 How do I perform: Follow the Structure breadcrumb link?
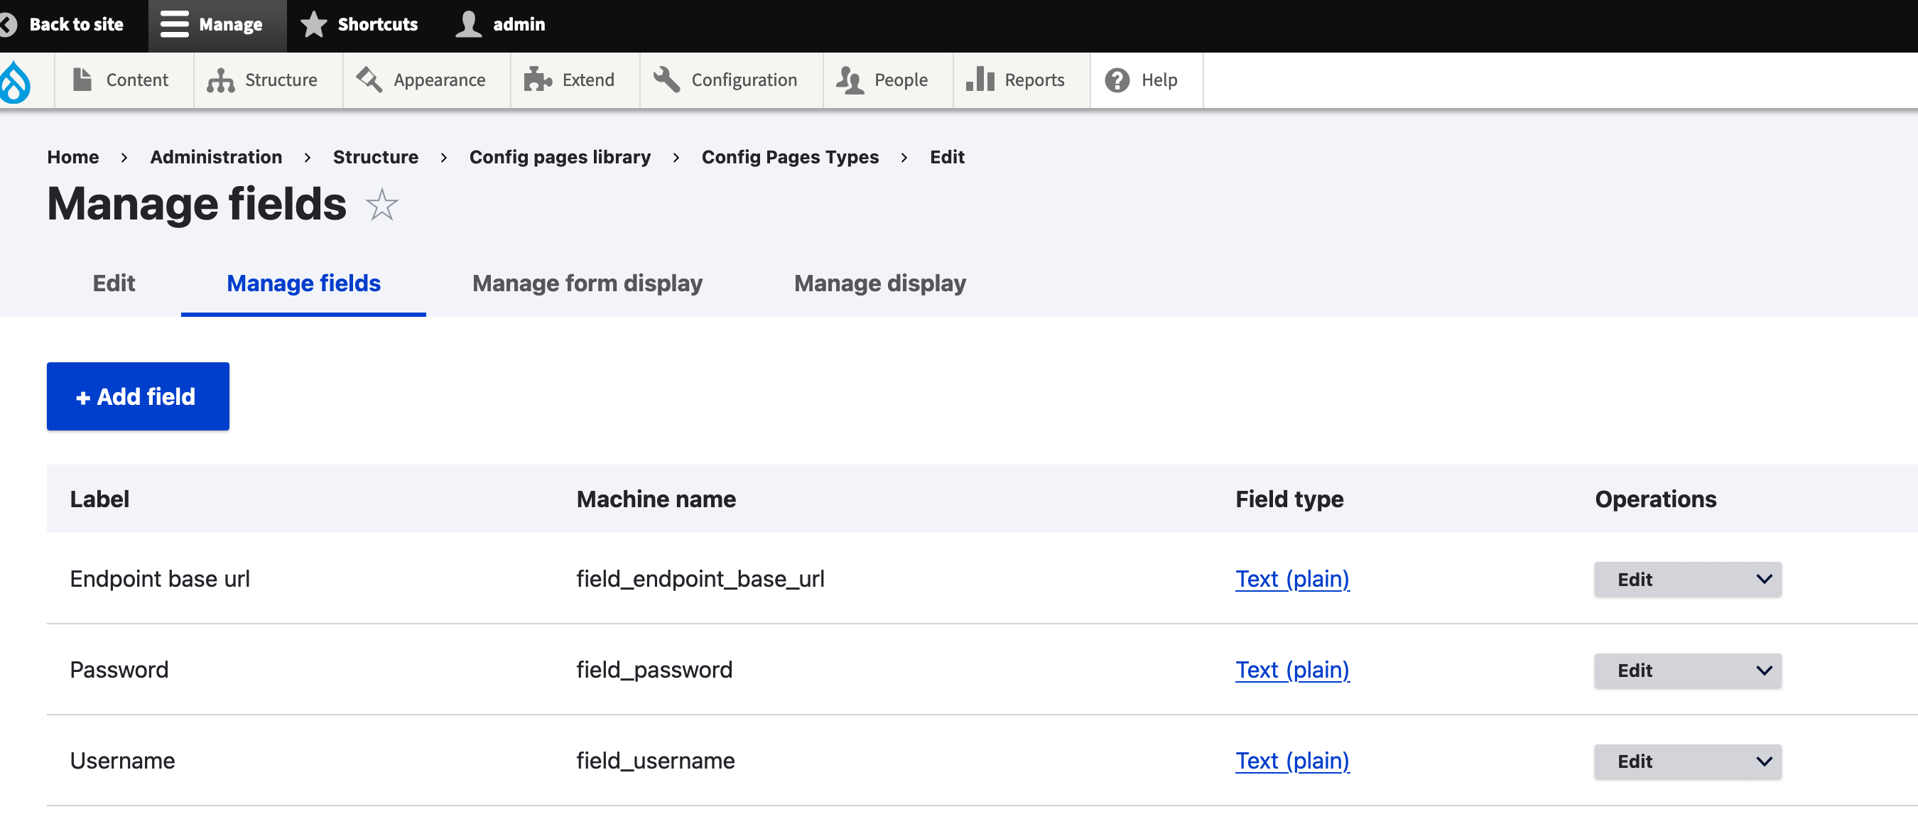click(x=375, y=157)
